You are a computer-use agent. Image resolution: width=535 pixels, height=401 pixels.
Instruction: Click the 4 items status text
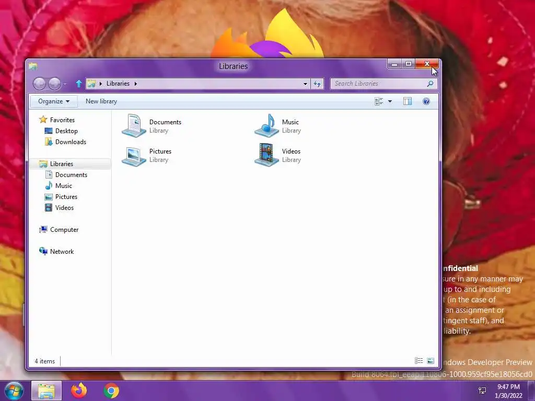45,361
